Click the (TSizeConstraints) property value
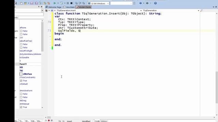Image resolution: width=218 pixels, height=122 pixels. coord(28,77)
